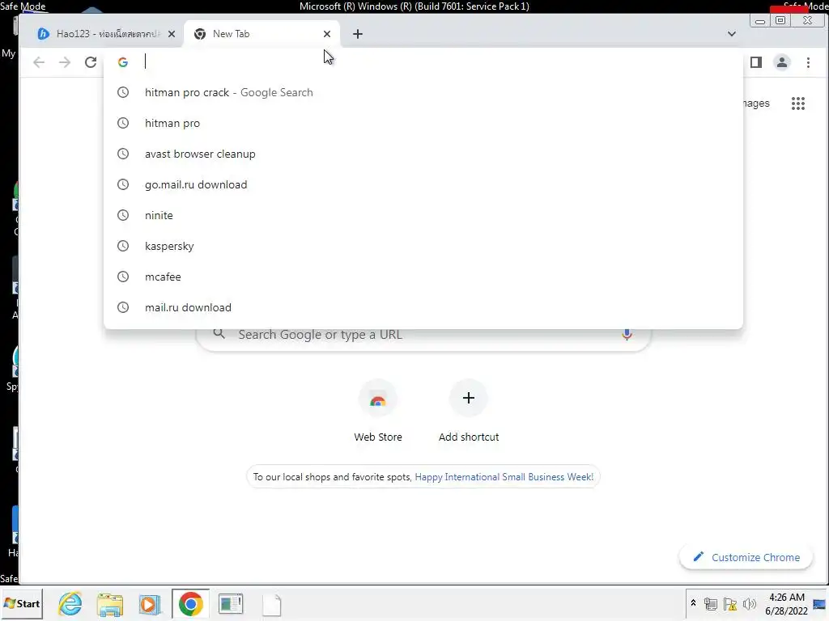Open the International Small Business Week link
Viewport: 829px width, 621px height.
coord(504,477)
